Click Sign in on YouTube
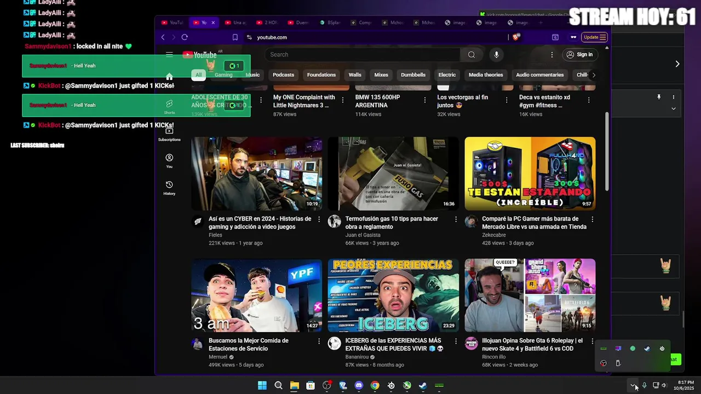This screenshot has height=394, width=701. [579, 55]
